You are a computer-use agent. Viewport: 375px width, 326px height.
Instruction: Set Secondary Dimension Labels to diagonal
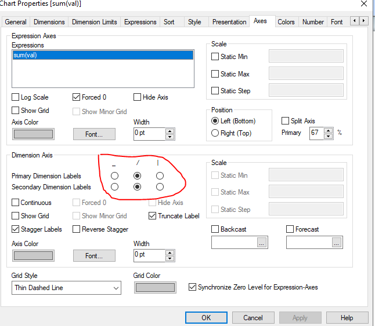click(x=137, y=186)
